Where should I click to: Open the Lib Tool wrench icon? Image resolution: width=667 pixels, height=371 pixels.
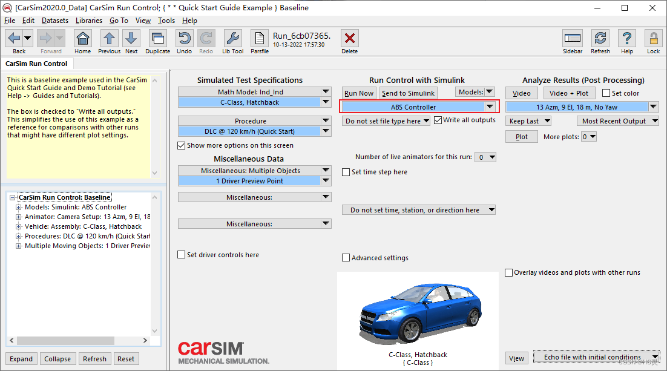232,38
